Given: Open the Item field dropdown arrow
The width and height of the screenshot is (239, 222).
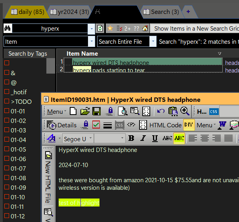Looking at the screenshot, I should 92,41.
